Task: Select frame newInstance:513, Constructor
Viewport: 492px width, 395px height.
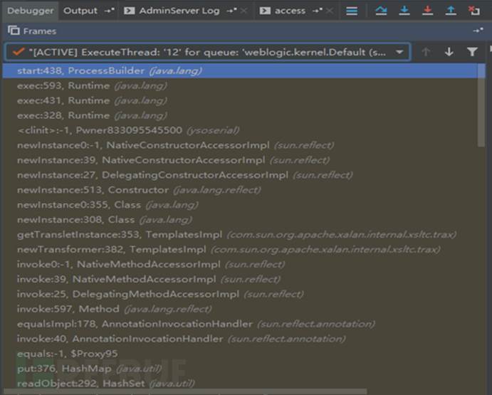Action: coord(240,190)
